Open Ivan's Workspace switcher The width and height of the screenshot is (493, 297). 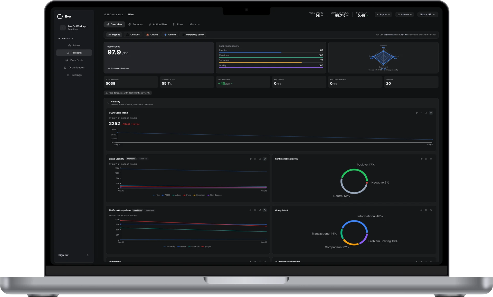[x=74, y=28]
